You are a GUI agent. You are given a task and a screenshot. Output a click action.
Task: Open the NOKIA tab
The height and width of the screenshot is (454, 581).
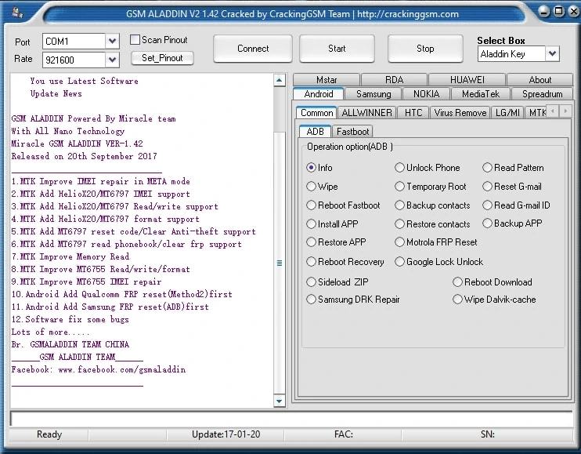tap(426, 94)
